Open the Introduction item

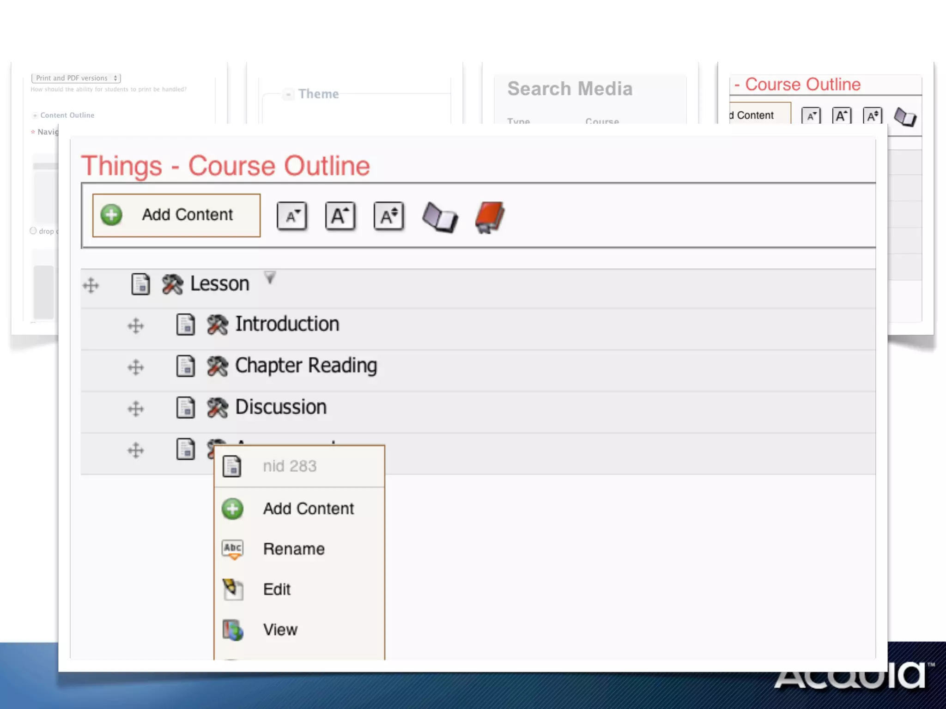click(x=287, y=324)
